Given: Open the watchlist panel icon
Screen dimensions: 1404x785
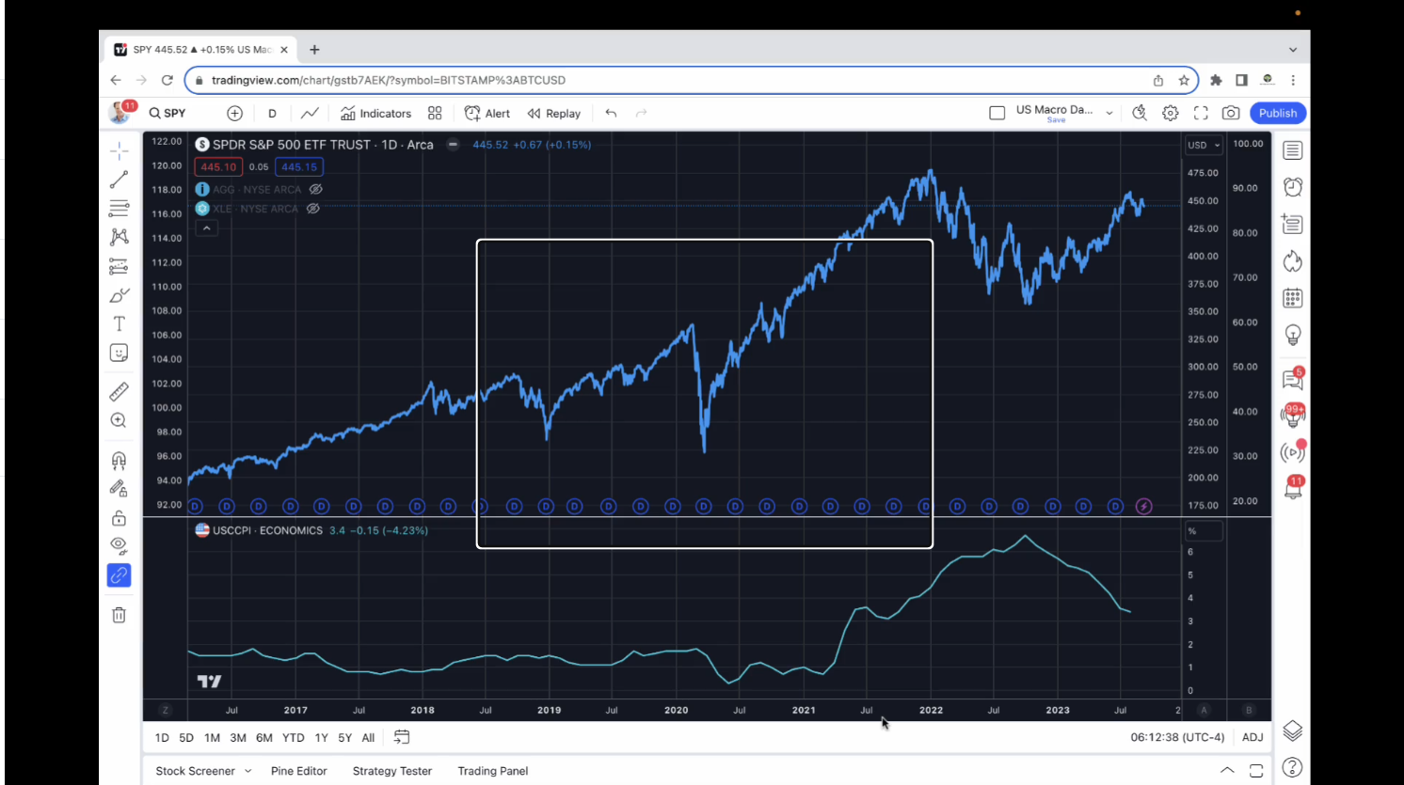Looking at the screenshot, I should [1293, 150].
